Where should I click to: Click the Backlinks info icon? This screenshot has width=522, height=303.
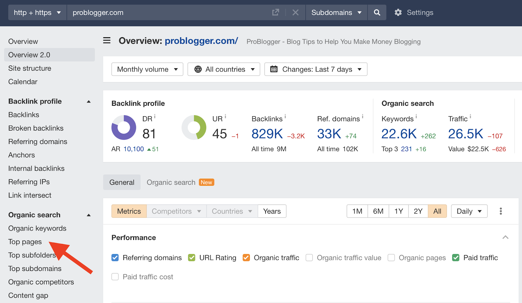tap(285, 116)
